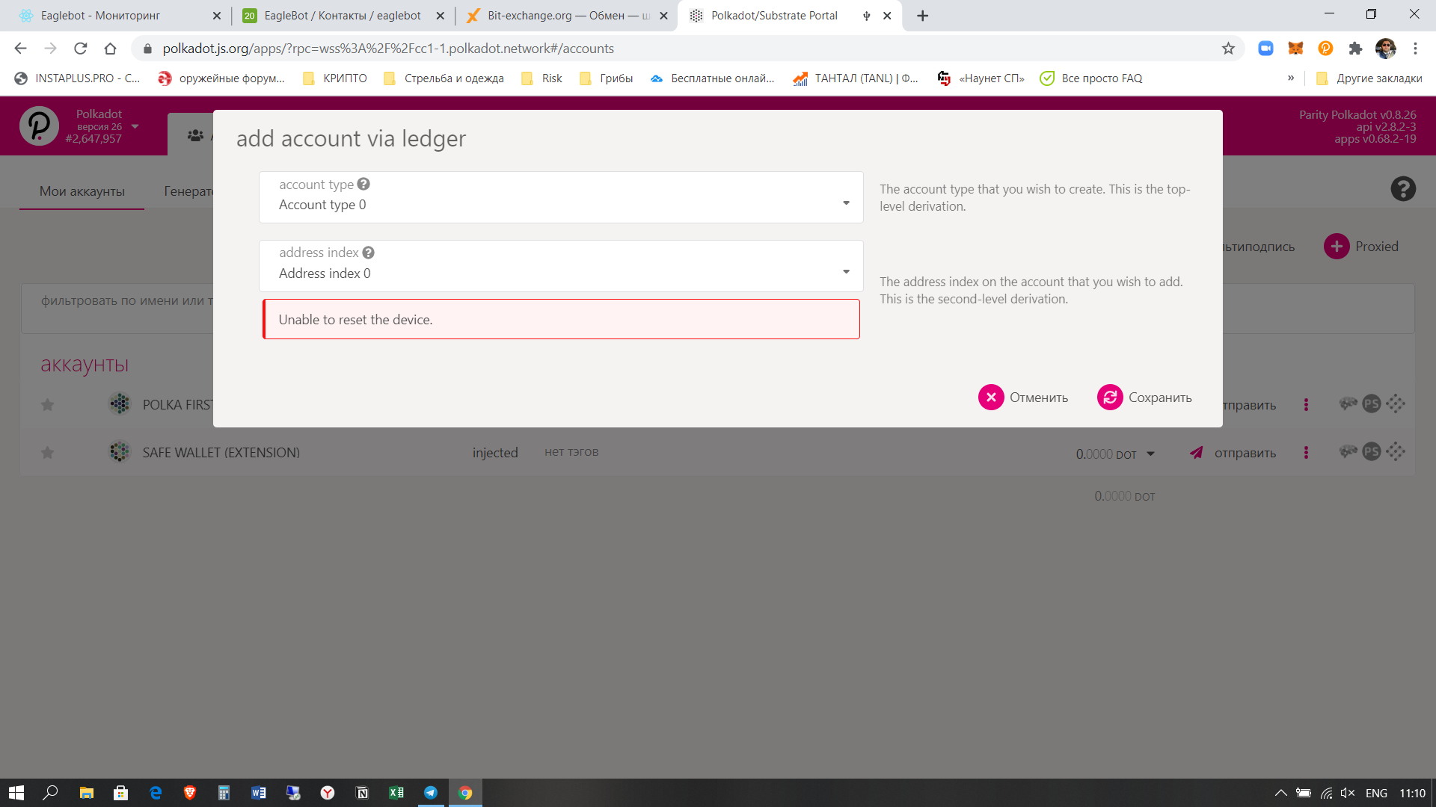The height and width of the screenshot is (807, 1436).
Task: Click the address index help icon
Action: coord(368,253)
